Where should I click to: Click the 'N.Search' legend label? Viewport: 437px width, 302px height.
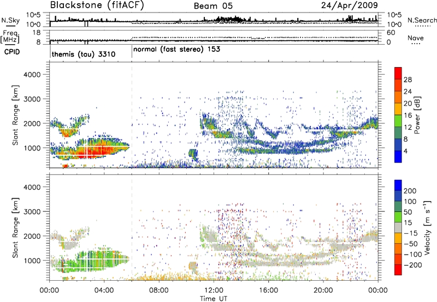tap(422, 20)
